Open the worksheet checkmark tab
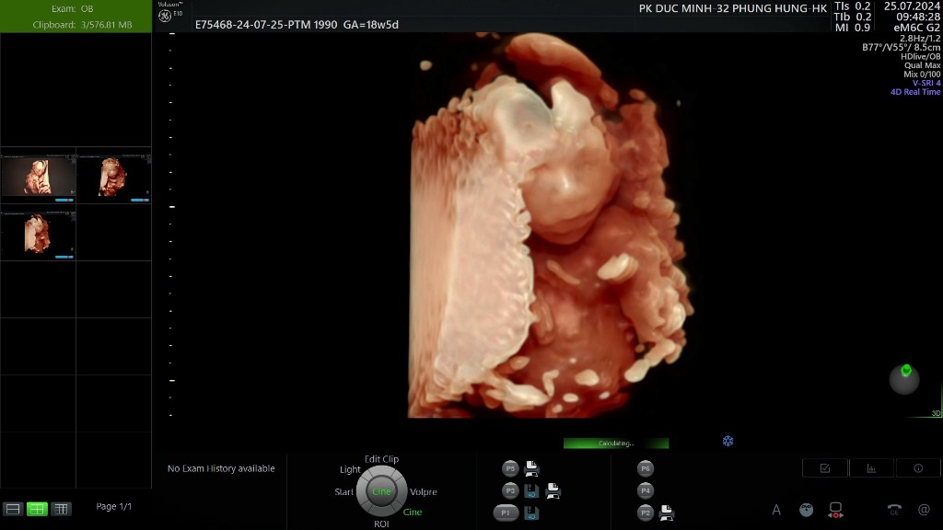The width and height of the screenshot is (943, 530). point(824,468)
